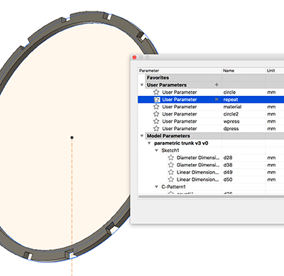Edit the name cell 'dpress'
Image resolution: width=284 pixels, height=276 pixels.
click(x=231, y=129)
